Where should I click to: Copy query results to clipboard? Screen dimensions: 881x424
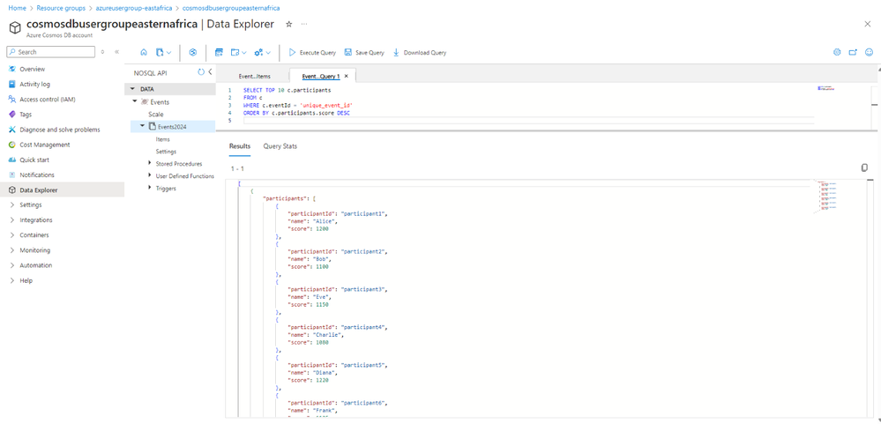coord(865,167)
